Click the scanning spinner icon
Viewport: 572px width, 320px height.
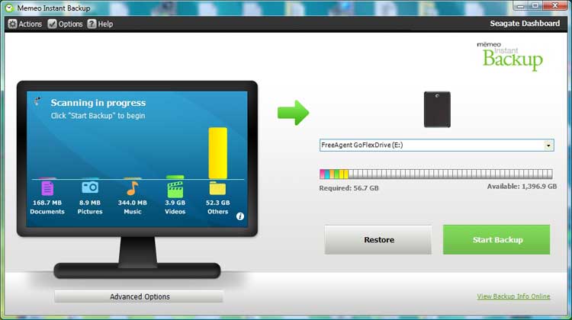click(x=37, y=101)
